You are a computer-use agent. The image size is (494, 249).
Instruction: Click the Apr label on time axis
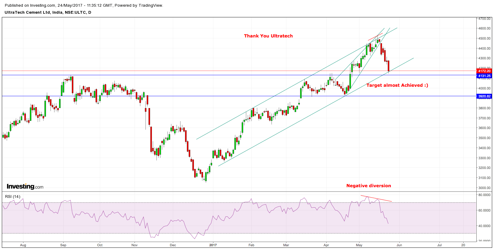point(326,245)
